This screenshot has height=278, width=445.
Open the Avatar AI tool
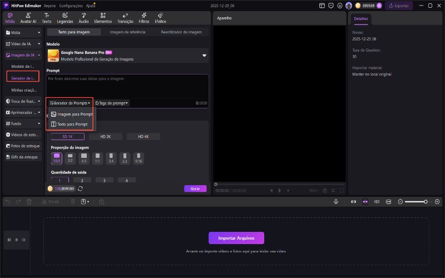[x=28, y=18]
